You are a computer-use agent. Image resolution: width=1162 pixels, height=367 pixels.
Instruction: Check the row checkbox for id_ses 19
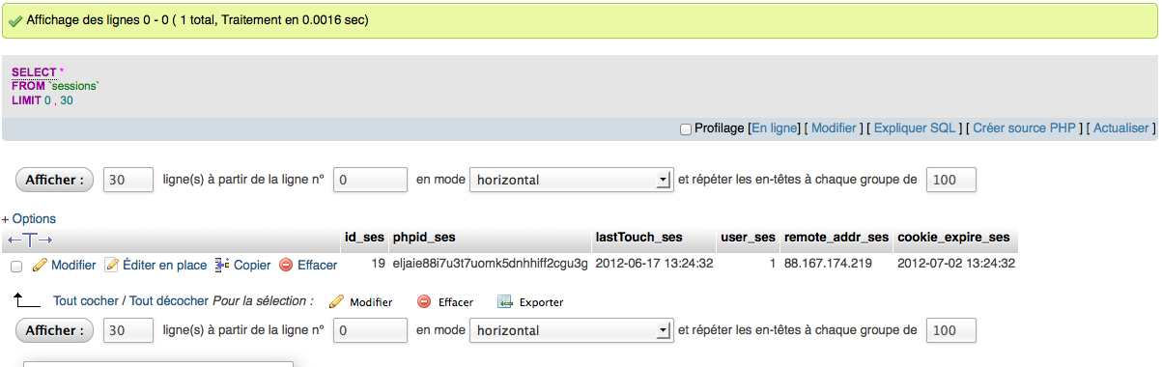[16, 266]
